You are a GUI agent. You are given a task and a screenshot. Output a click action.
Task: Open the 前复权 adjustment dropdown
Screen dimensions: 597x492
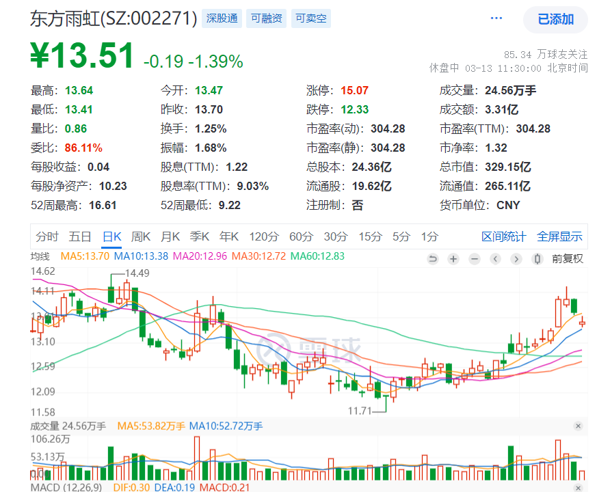(568, 259)
